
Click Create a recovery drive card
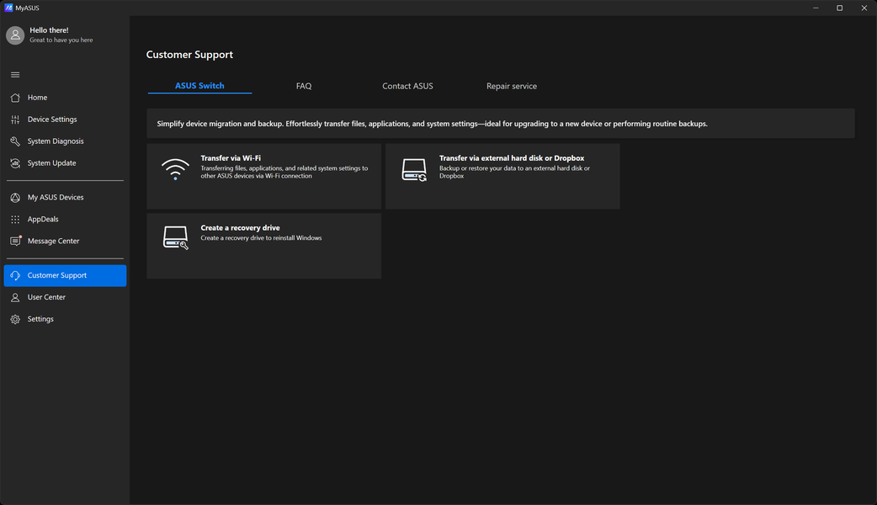[263, 246]
